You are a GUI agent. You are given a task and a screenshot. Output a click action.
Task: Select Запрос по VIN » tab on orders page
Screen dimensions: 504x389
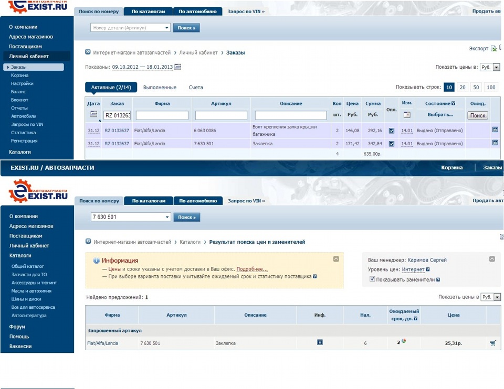(x=246, y=11)
